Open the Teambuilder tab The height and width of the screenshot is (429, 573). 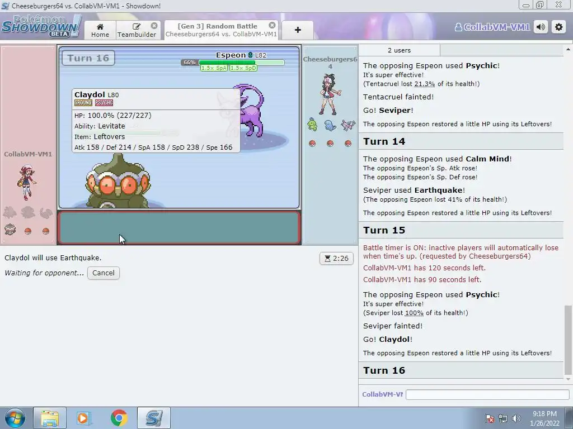[x=137, y=30]
